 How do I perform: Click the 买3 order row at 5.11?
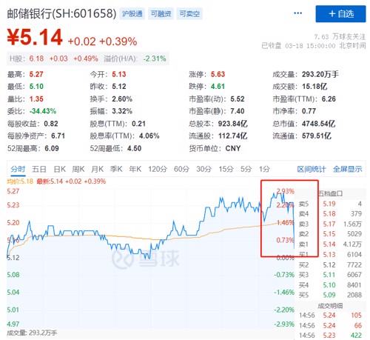330,275
